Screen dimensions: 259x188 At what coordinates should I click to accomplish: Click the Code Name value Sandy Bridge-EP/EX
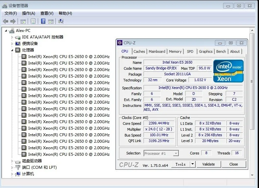coord(161,68)
